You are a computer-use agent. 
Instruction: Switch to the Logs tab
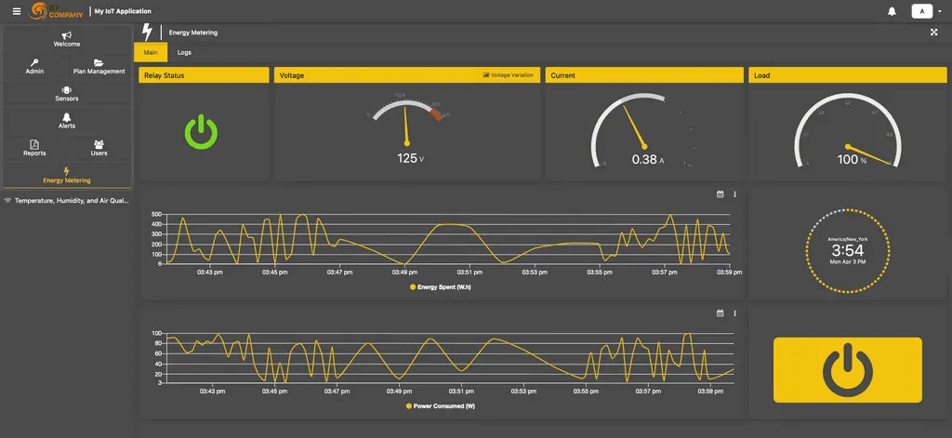coord(184,53)
